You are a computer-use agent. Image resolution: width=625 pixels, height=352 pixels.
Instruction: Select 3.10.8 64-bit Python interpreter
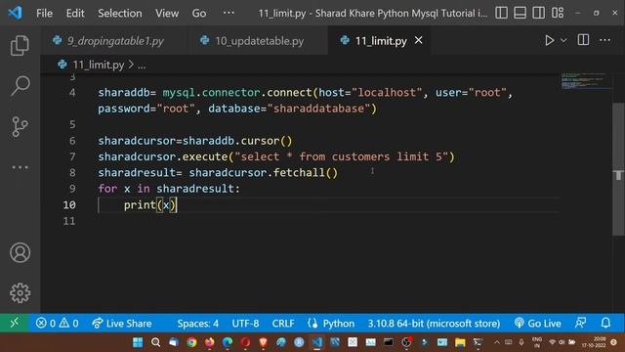pyautogui.click(x=434, y=324)
